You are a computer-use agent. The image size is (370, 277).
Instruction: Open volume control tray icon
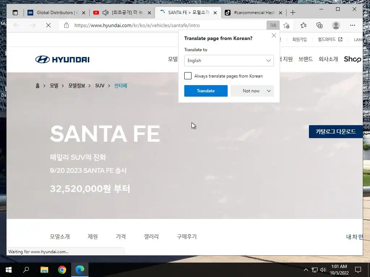323,270
